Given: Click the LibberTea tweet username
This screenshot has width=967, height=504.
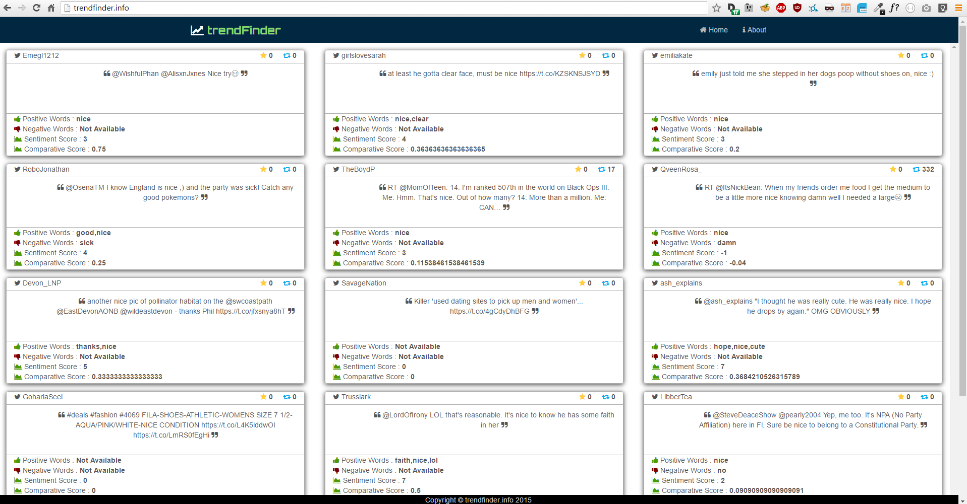Looking at the screenshot, I should (x=676, y=397).
